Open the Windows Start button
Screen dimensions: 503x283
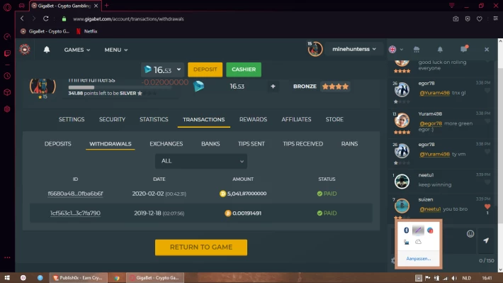tap(7, 278)
